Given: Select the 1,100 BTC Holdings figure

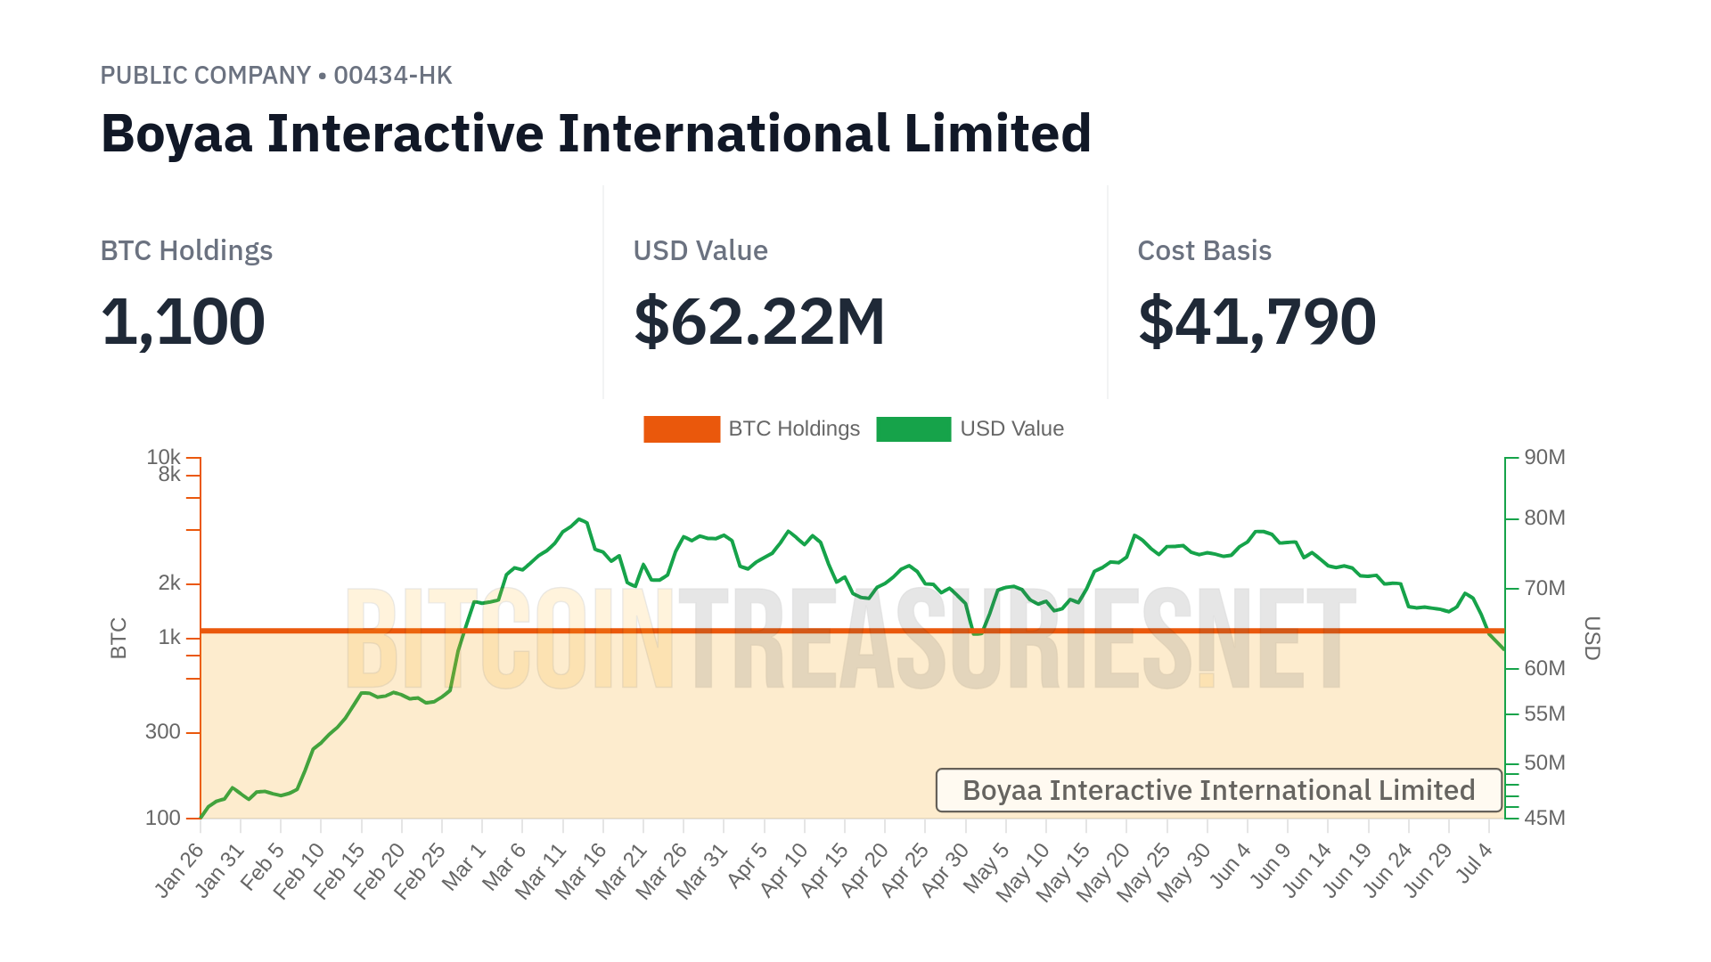Looking at the screenshot, I should point(183,322).
